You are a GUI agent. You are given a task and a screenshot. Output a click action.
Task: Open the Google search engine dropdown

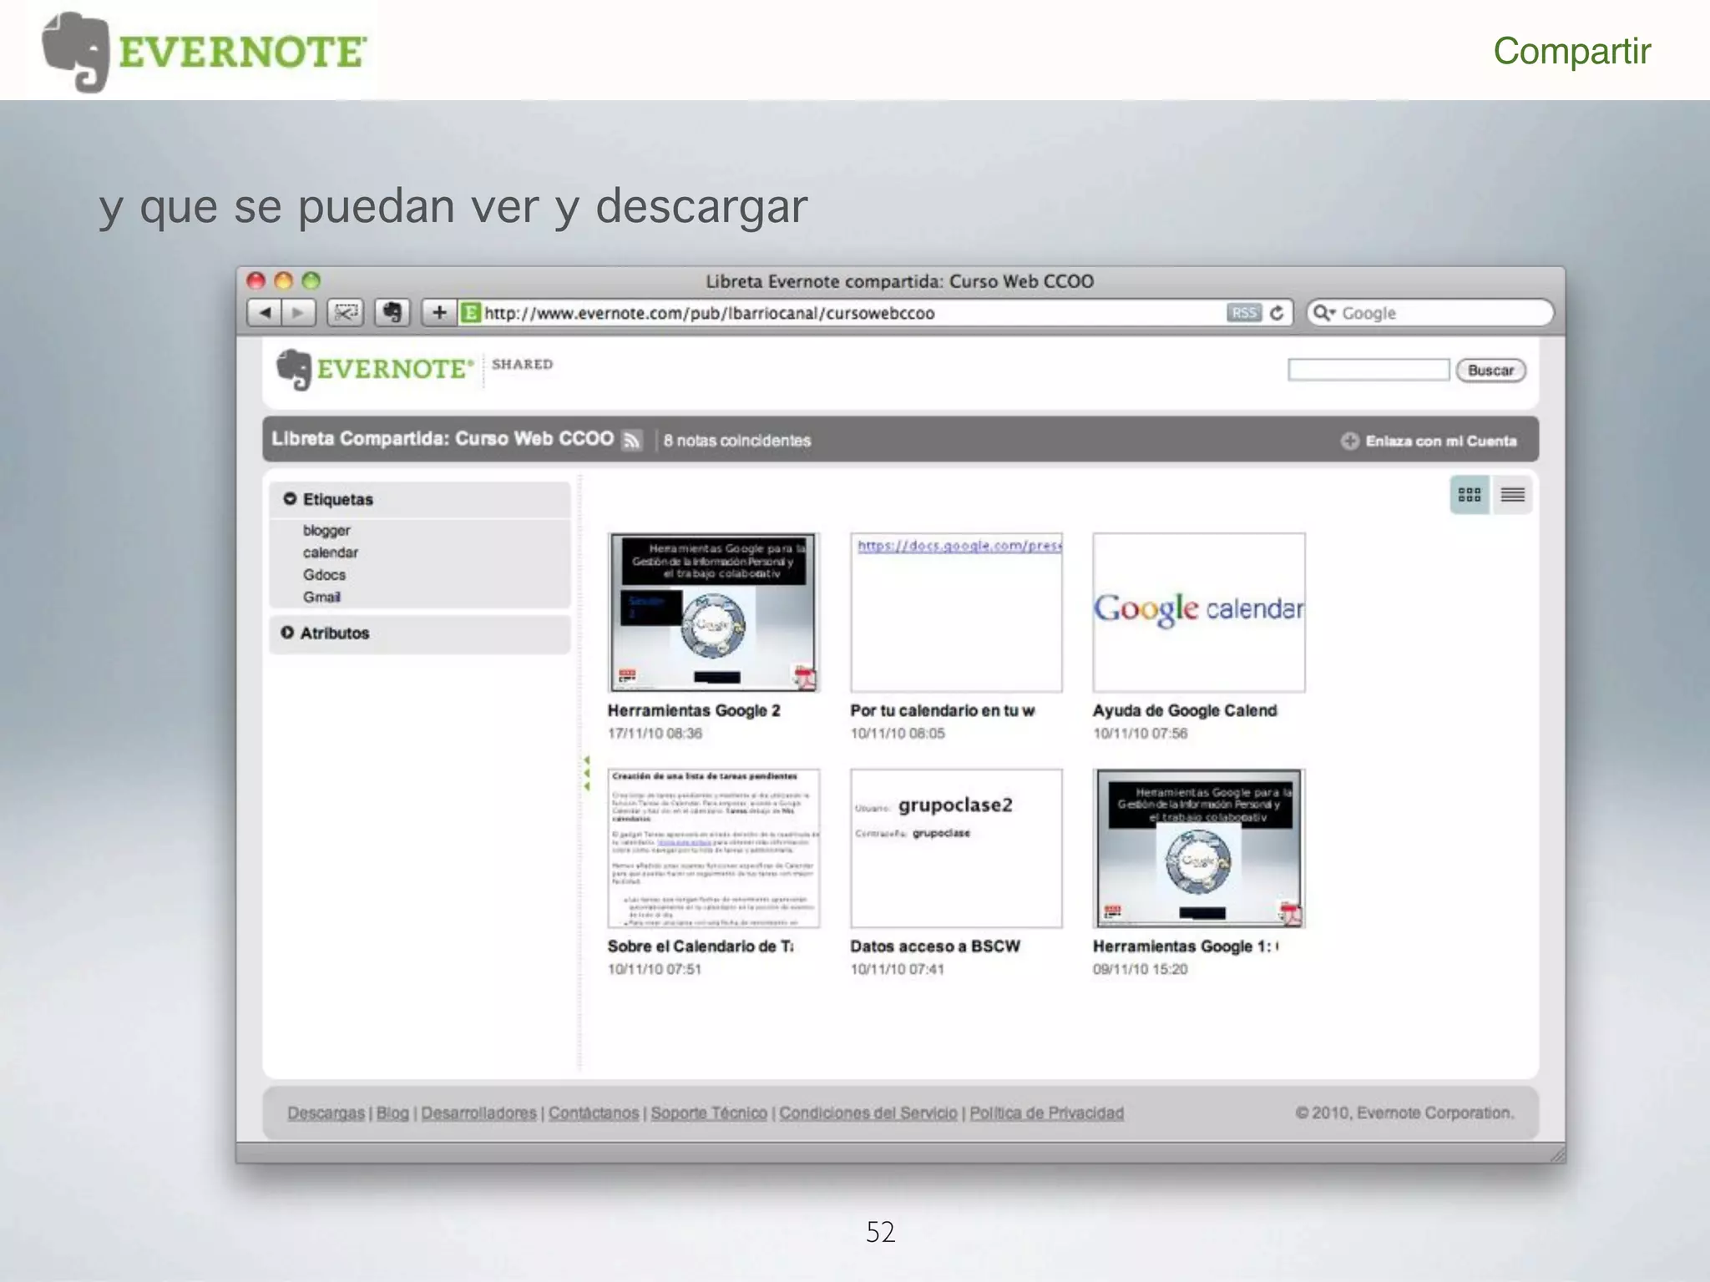[x=1324, y=313]
